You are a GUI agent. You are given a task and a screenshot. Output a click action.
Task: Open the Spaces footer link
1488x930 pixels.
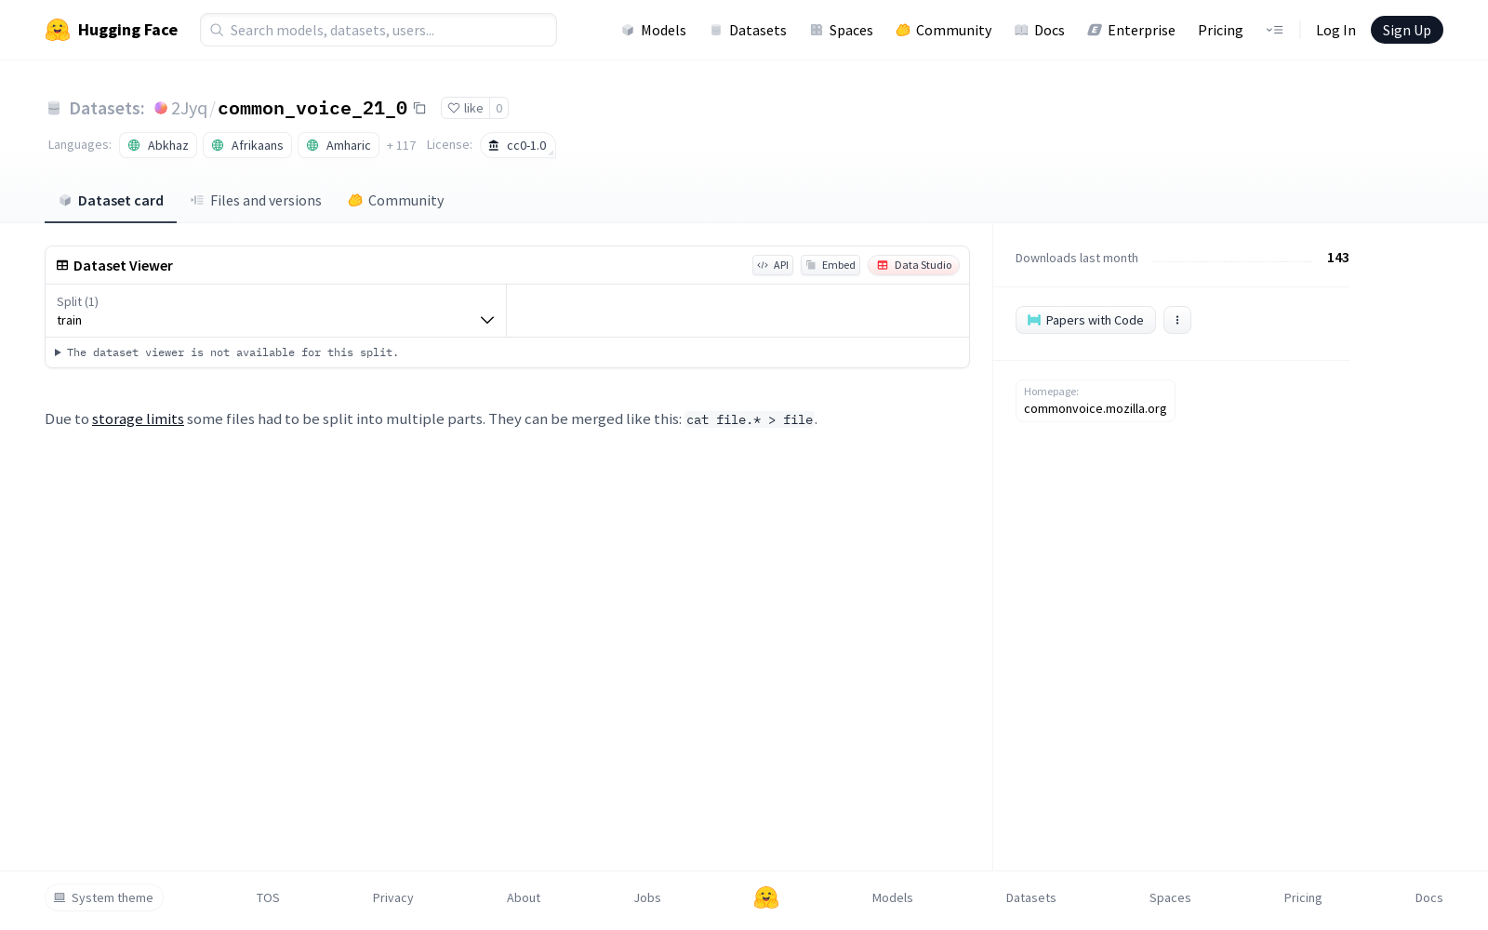coord(1170,897)
